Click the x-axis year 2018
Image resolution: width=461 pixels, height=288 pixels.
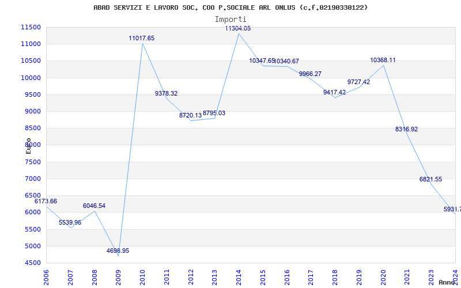335,277
